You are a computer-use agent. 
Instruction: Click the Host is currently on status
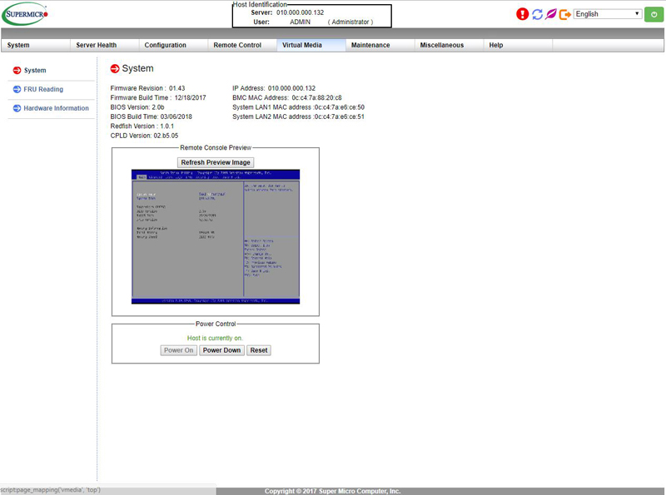tap(215, 338)
